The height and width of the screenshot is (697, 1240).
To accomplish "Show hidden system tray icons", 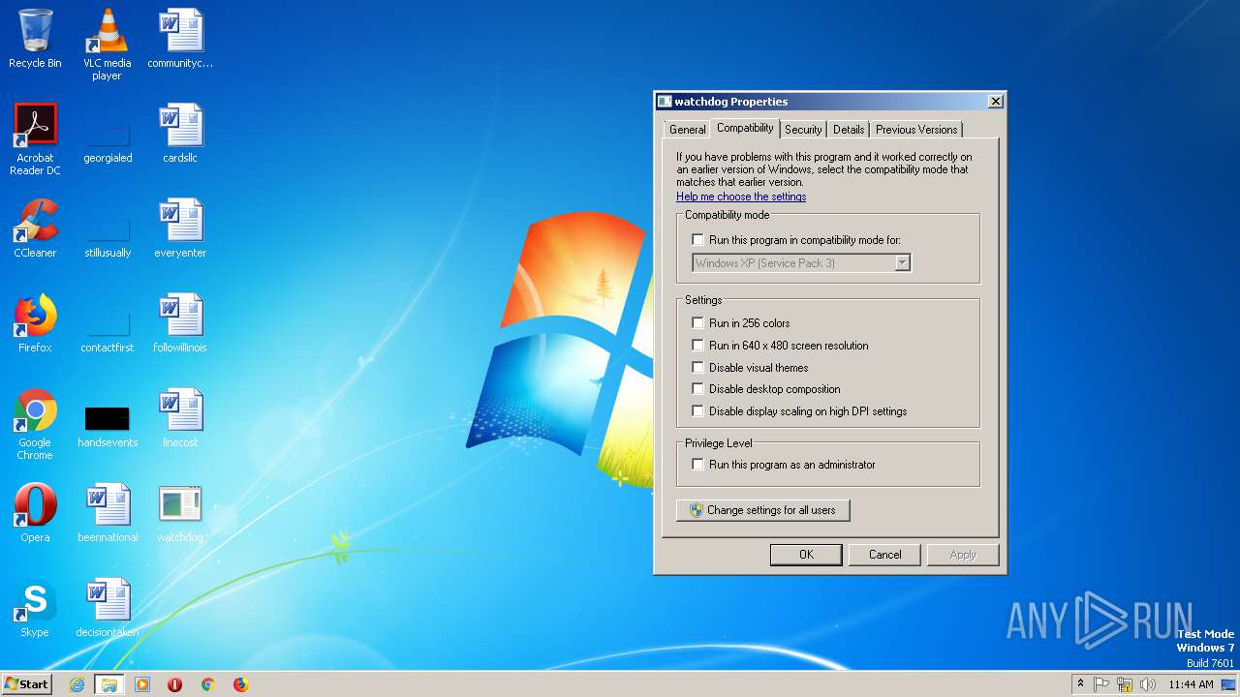I will (x=1080, y=684).
